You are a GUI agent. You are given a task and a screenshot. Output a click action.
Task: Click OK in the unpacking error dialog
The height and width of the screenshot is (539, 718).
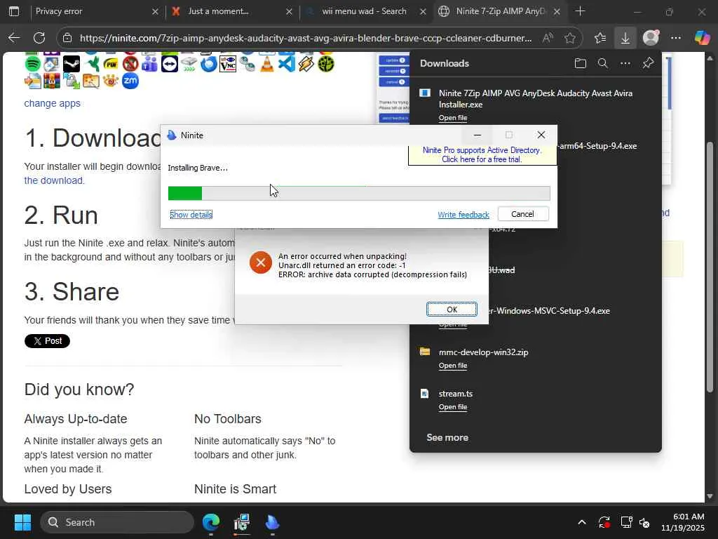452,310
